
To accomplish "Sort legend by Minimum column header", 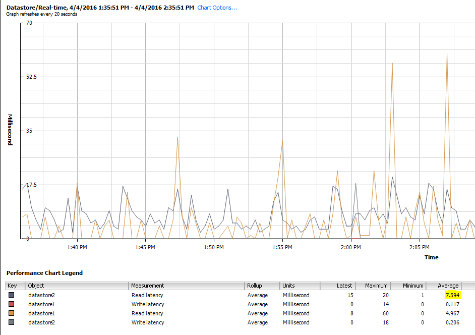I will (x=408, y=286).
